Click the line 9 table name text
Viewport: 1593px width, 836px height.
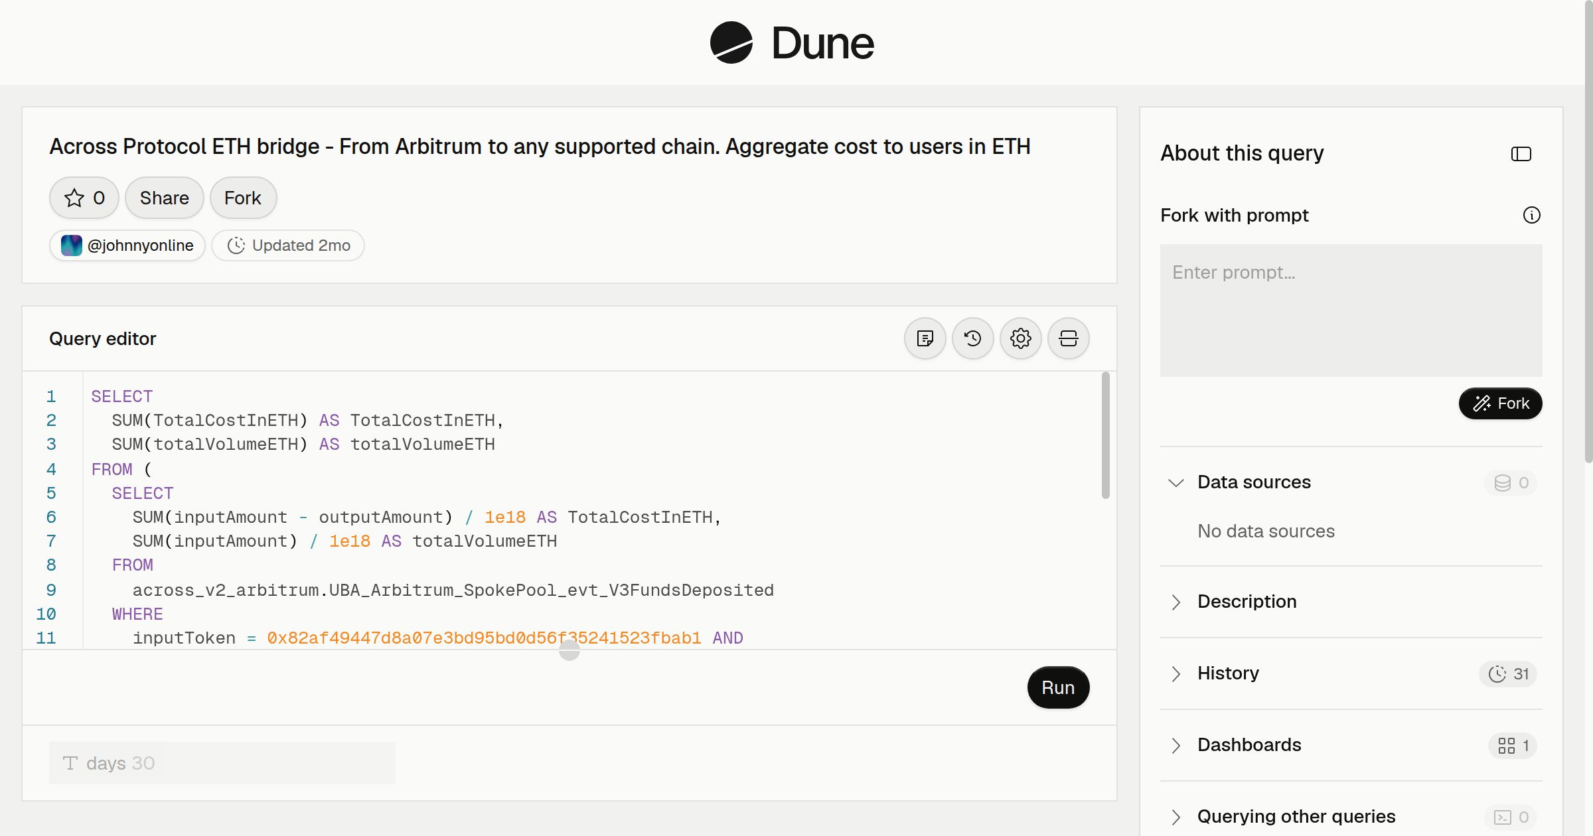(453, 590)
